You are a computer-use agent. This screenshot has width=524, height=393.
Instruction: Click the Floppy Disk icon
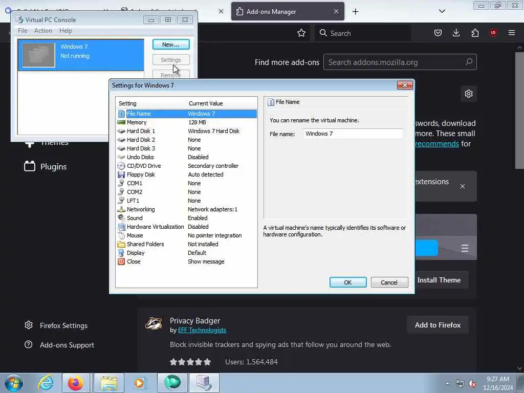click(121, 174)
